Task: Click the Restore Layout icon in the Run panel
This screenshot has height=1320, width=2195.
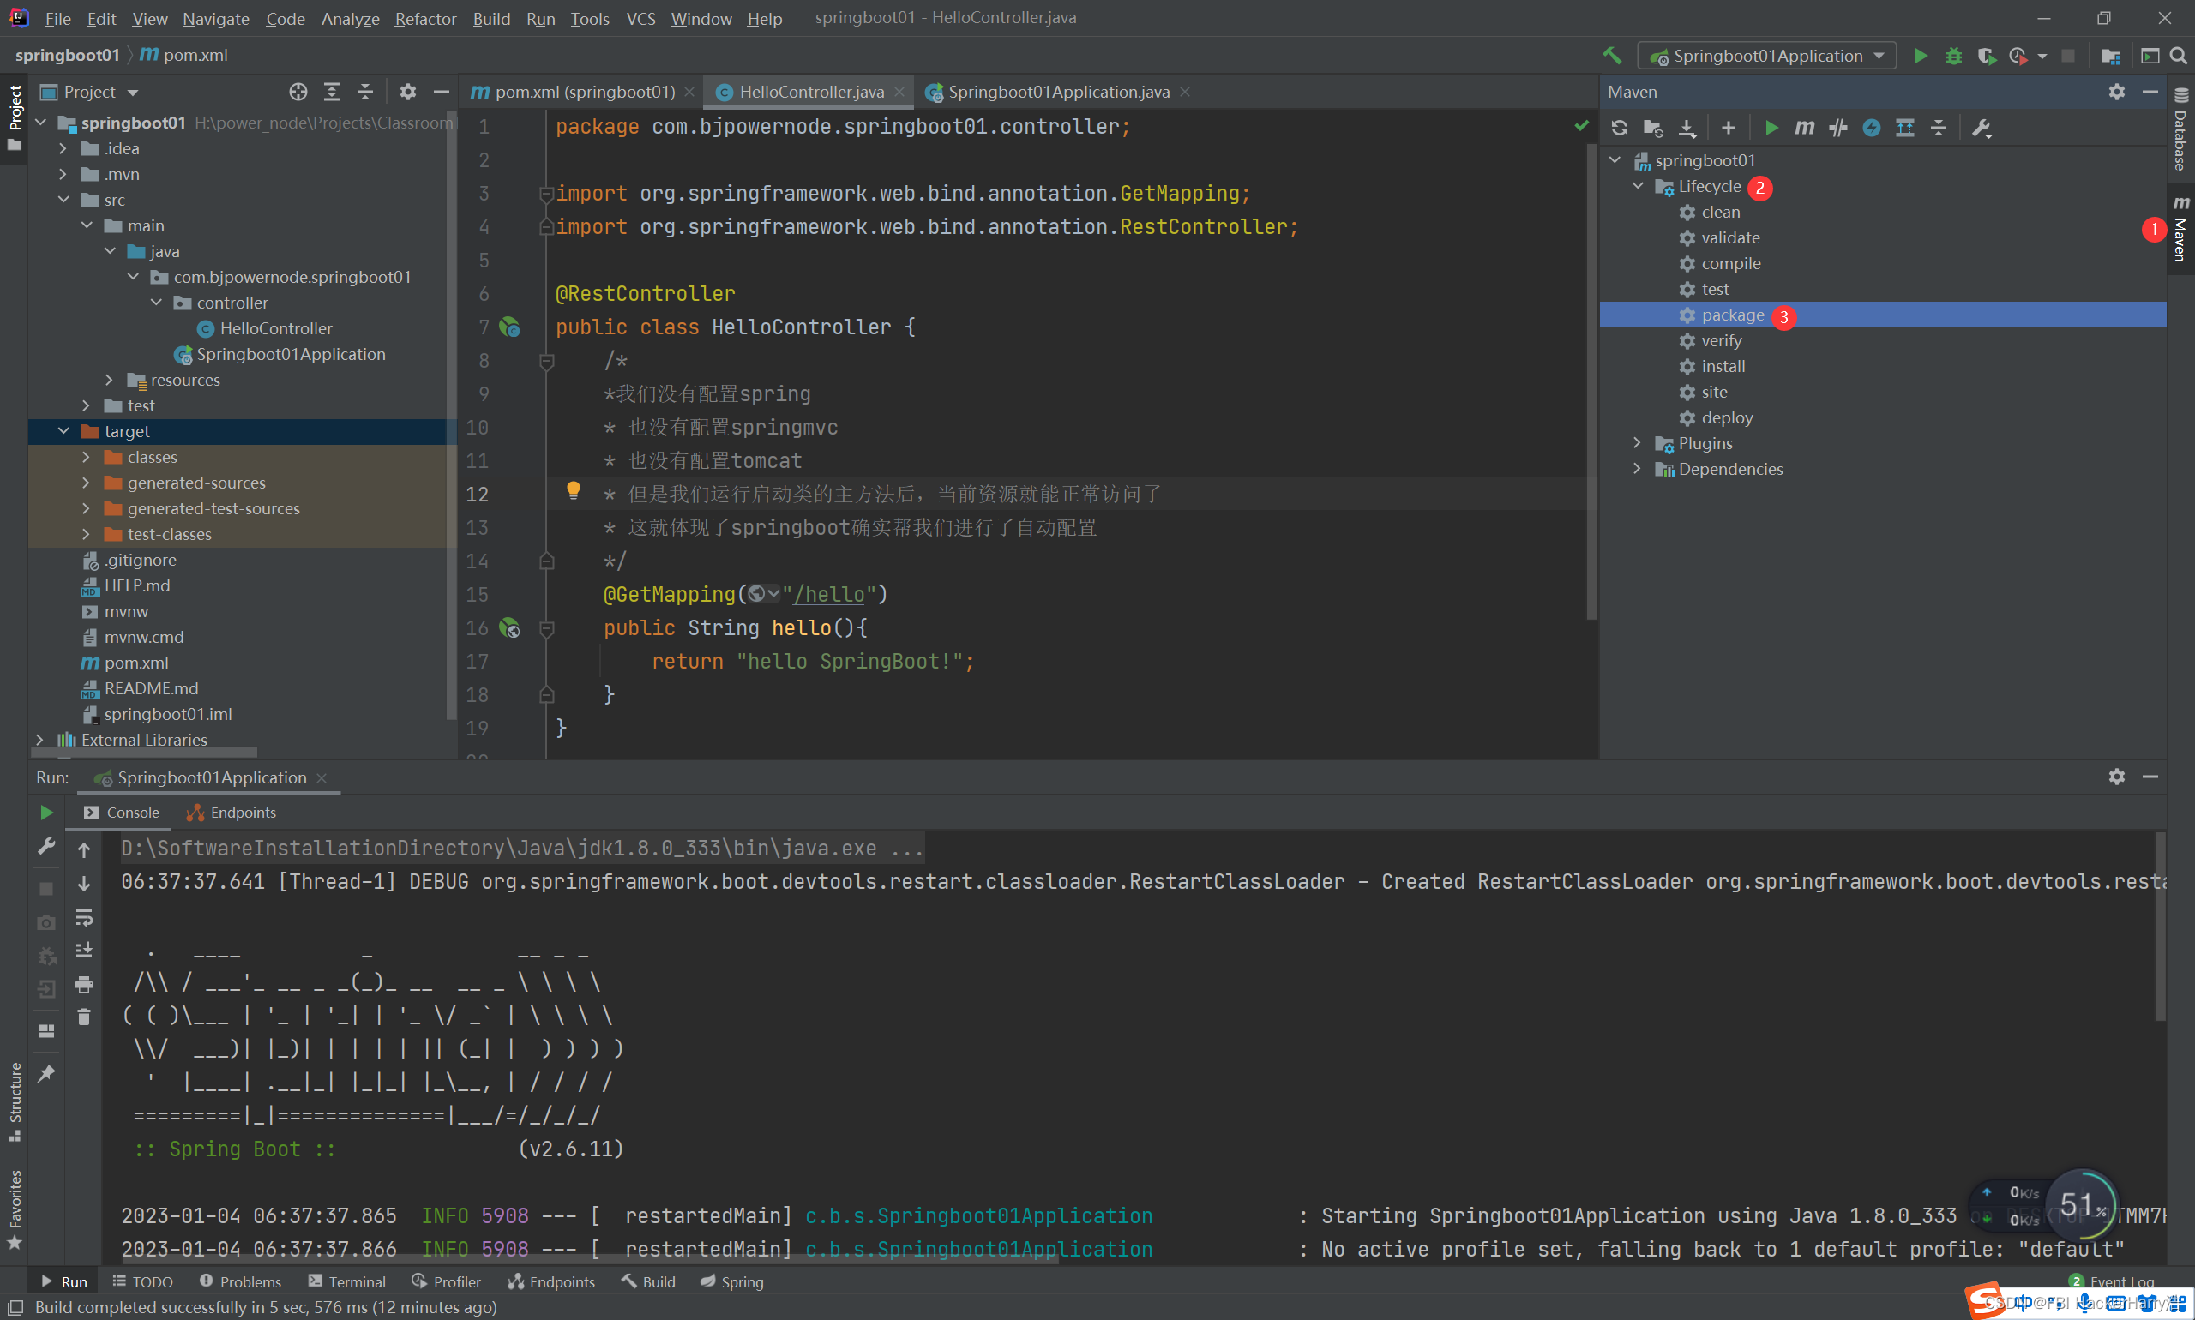Action: coord(46,1031)
